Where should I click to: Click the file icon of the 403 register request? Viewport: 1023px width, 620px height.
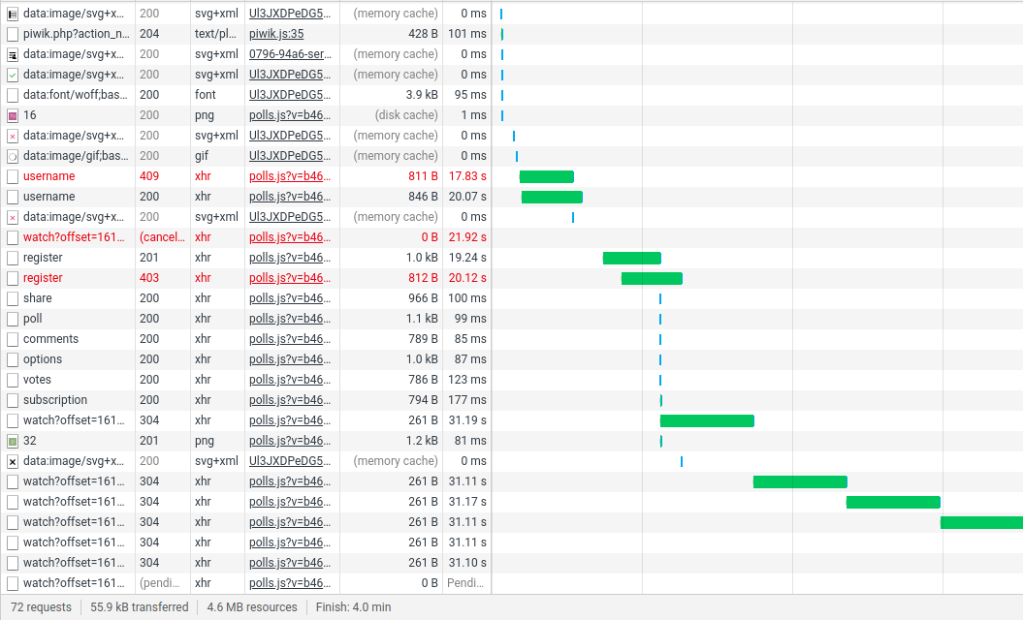tap(13, 278)
